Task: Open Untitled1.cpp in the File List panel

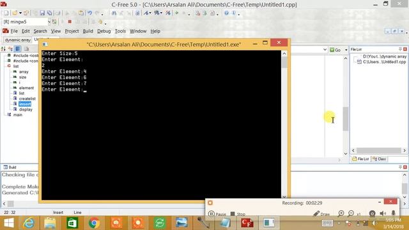Action: 385,62
